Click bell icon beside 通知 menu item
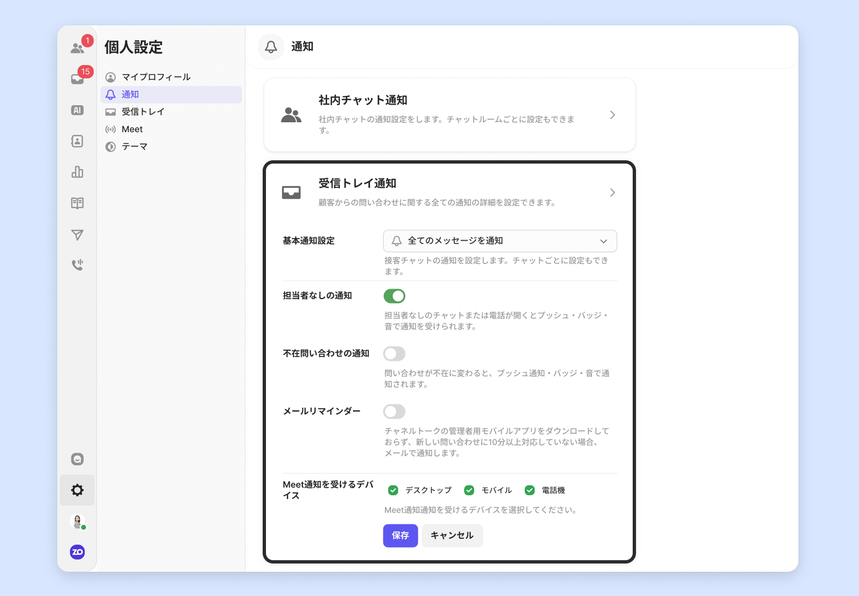859x596 pixels. tap(111, 95)
